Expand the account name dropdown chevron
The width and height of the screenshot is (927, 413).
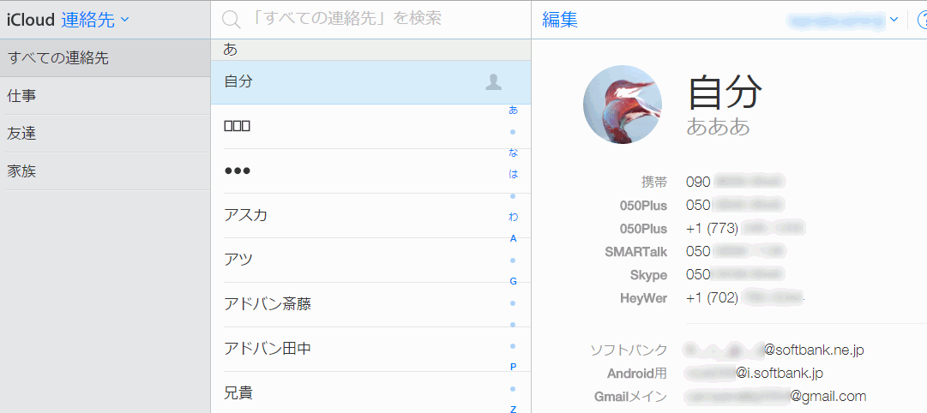[x=894, y=19]
